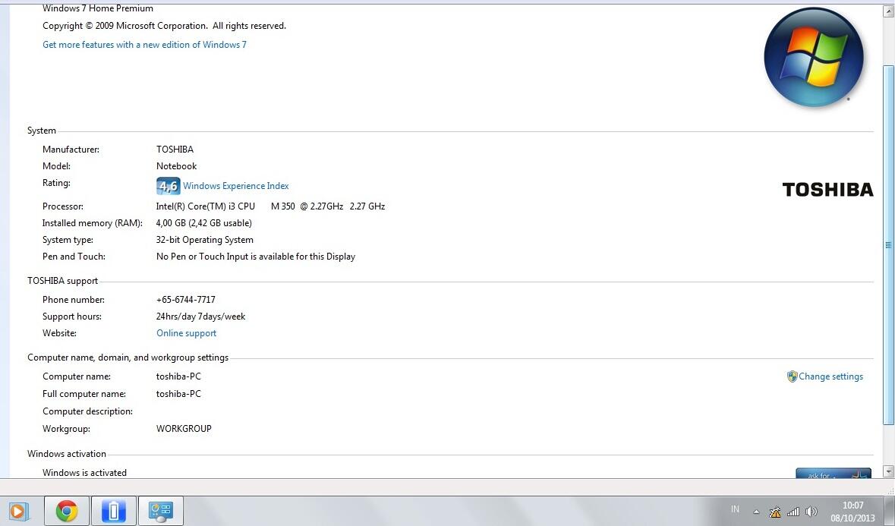Click the Computer name, domain, and workgroup heading
Image resolution: width=895 pixels, height=526 pixels.
pyautogui.click(x=128, y=357)
